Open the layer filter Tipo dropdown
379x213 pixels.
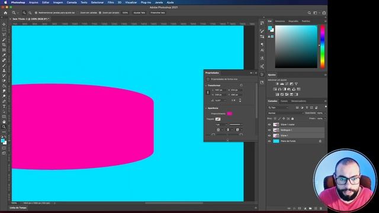(x=278, y=108)
